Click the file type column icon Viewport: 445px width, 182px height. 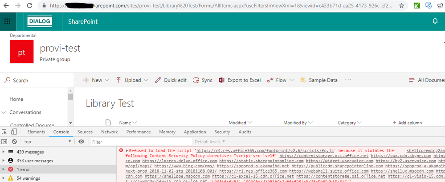108,122
